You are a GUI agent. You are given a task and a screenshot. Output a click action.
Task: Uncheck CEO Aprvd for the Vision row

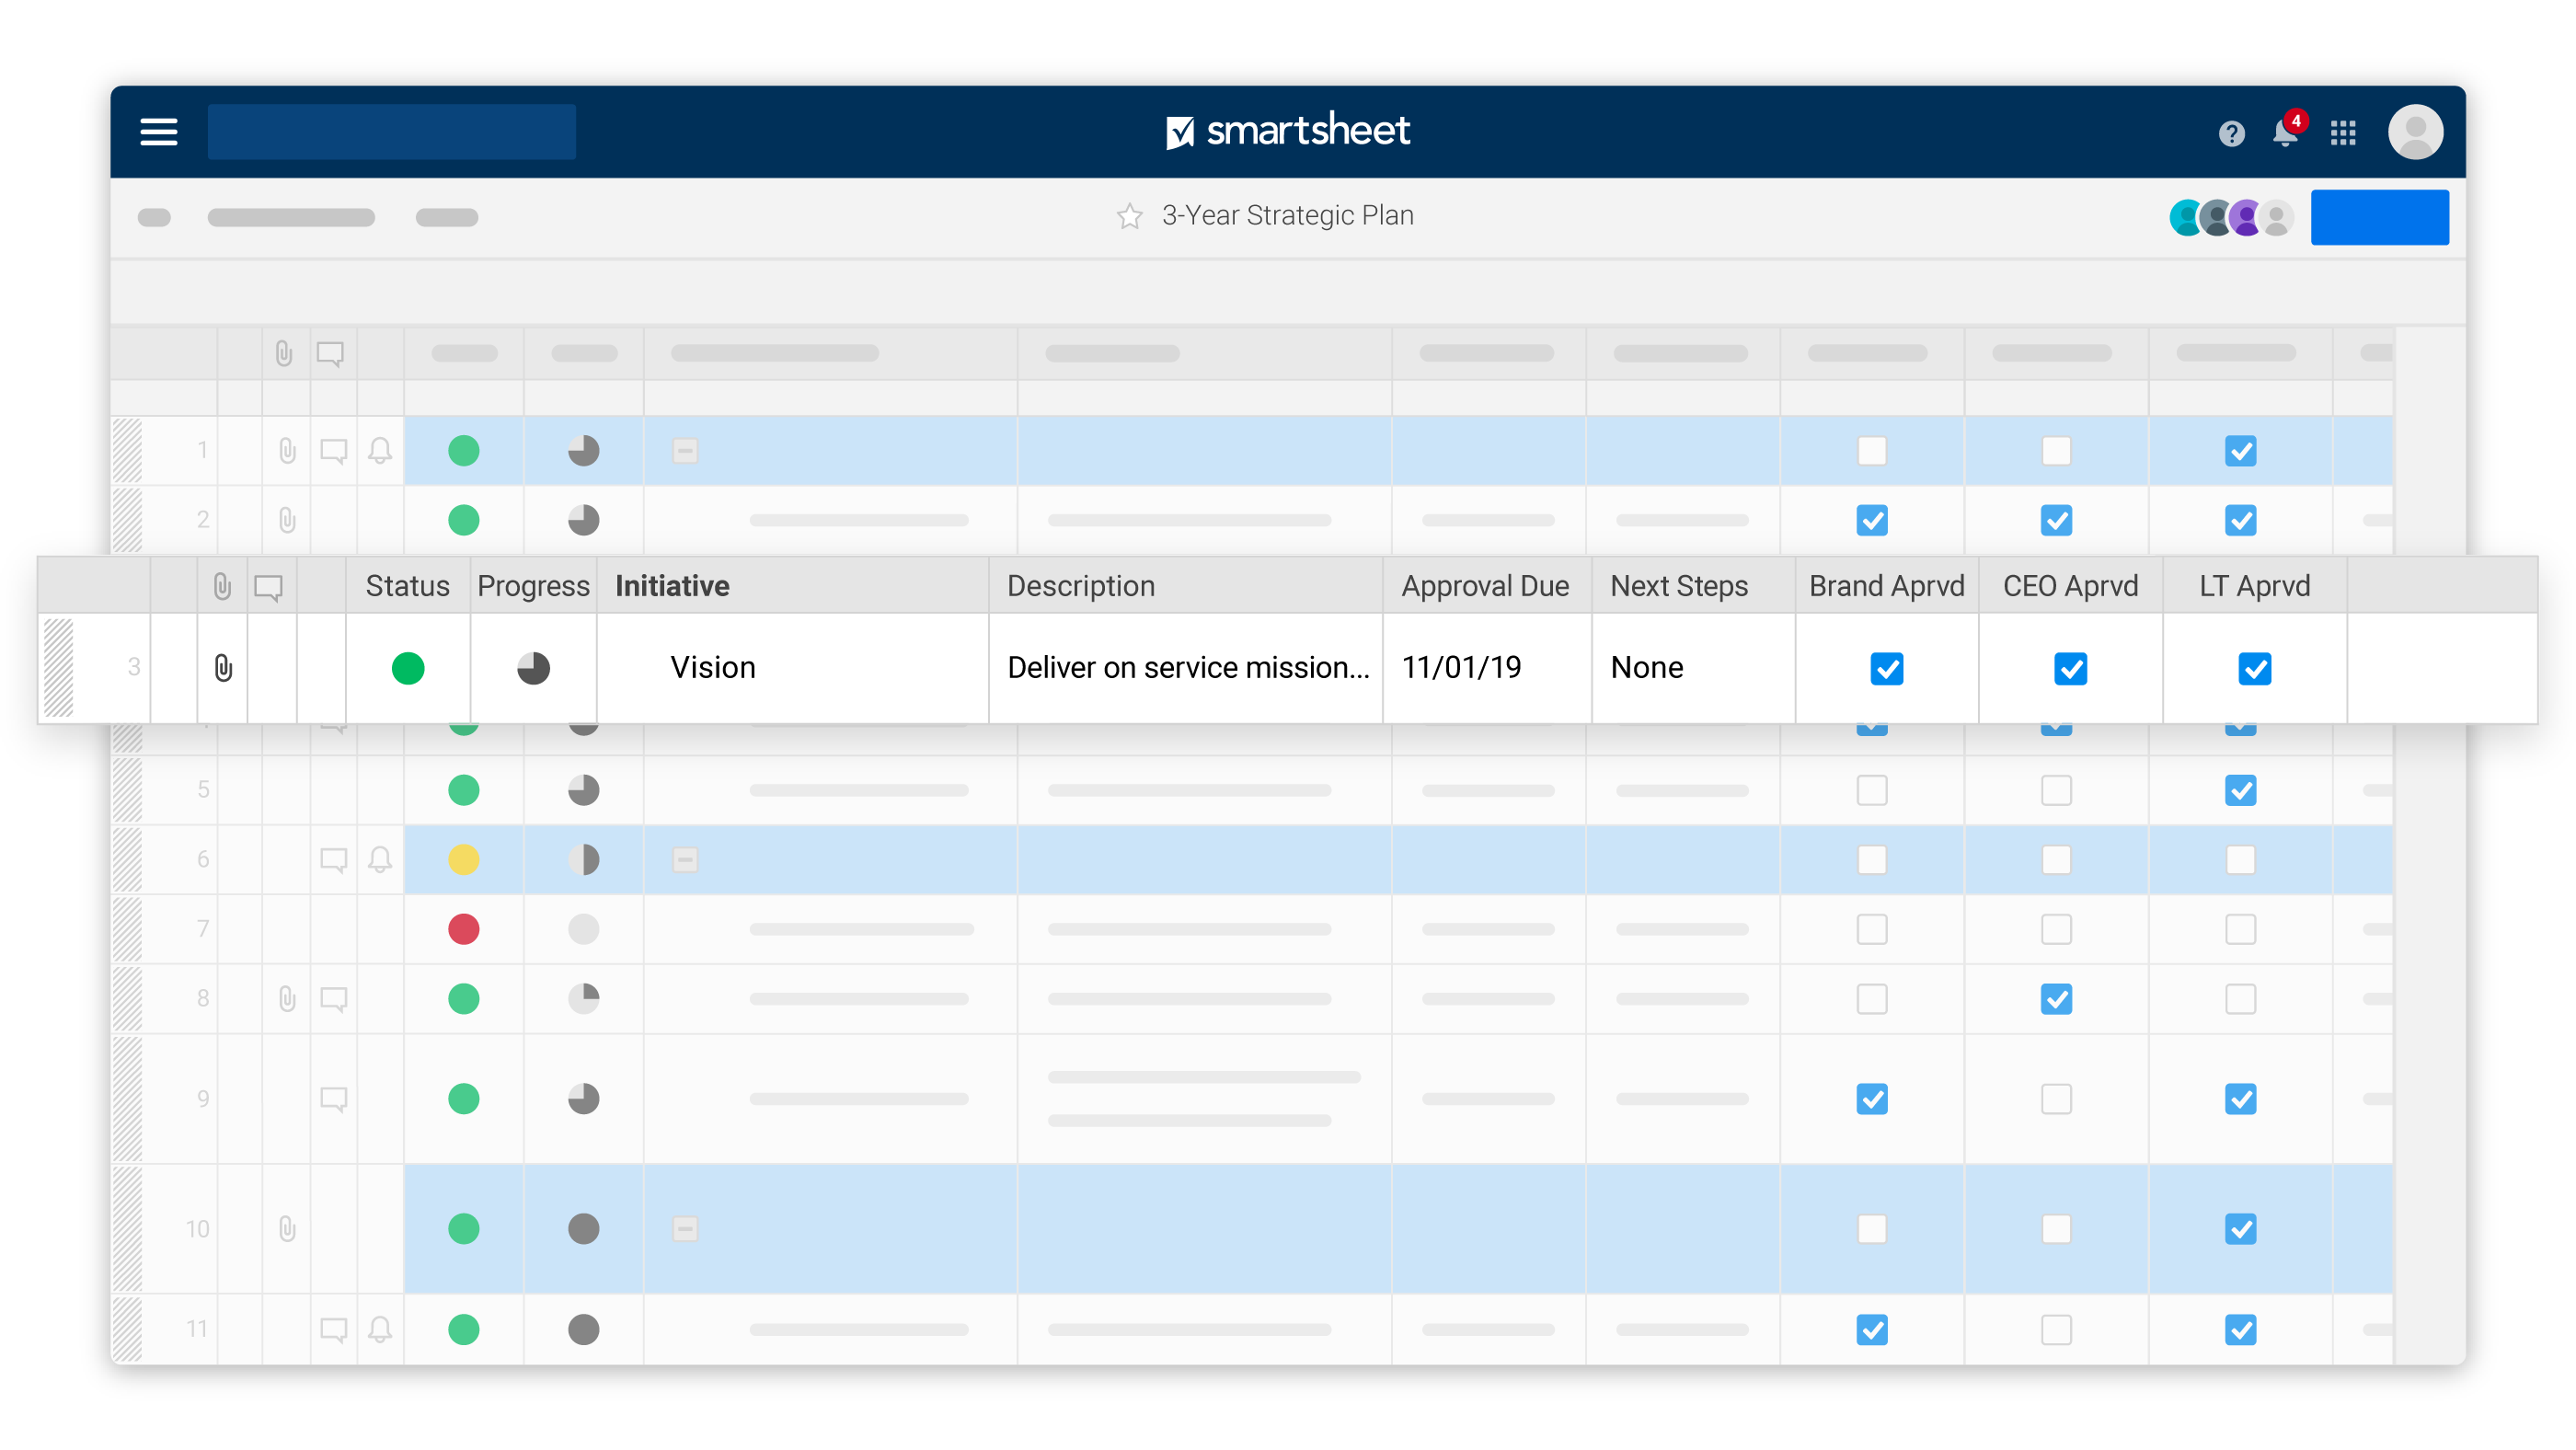click(x=2070, y=668)
